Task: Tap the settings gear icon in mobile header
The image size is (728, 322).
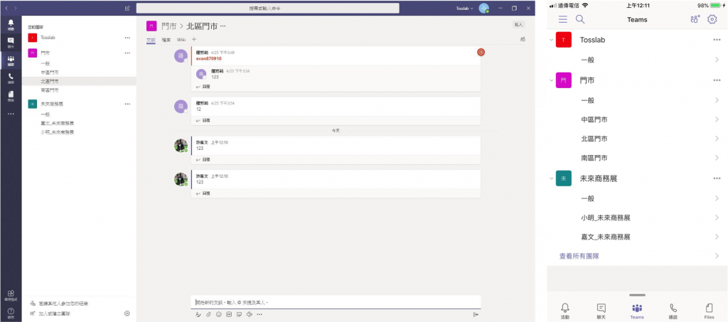Action: click(712, 19)
